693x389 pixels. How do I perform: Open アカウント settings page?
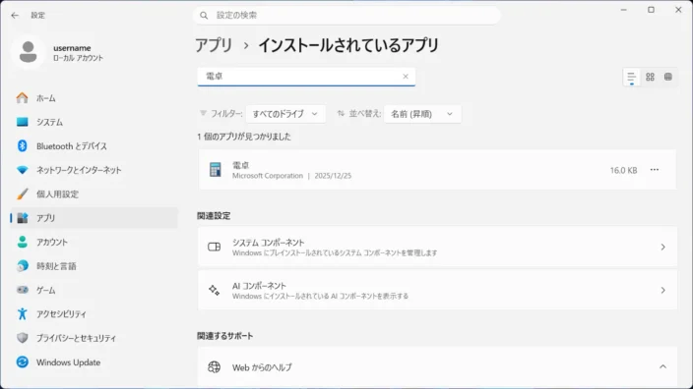[94, 242]
